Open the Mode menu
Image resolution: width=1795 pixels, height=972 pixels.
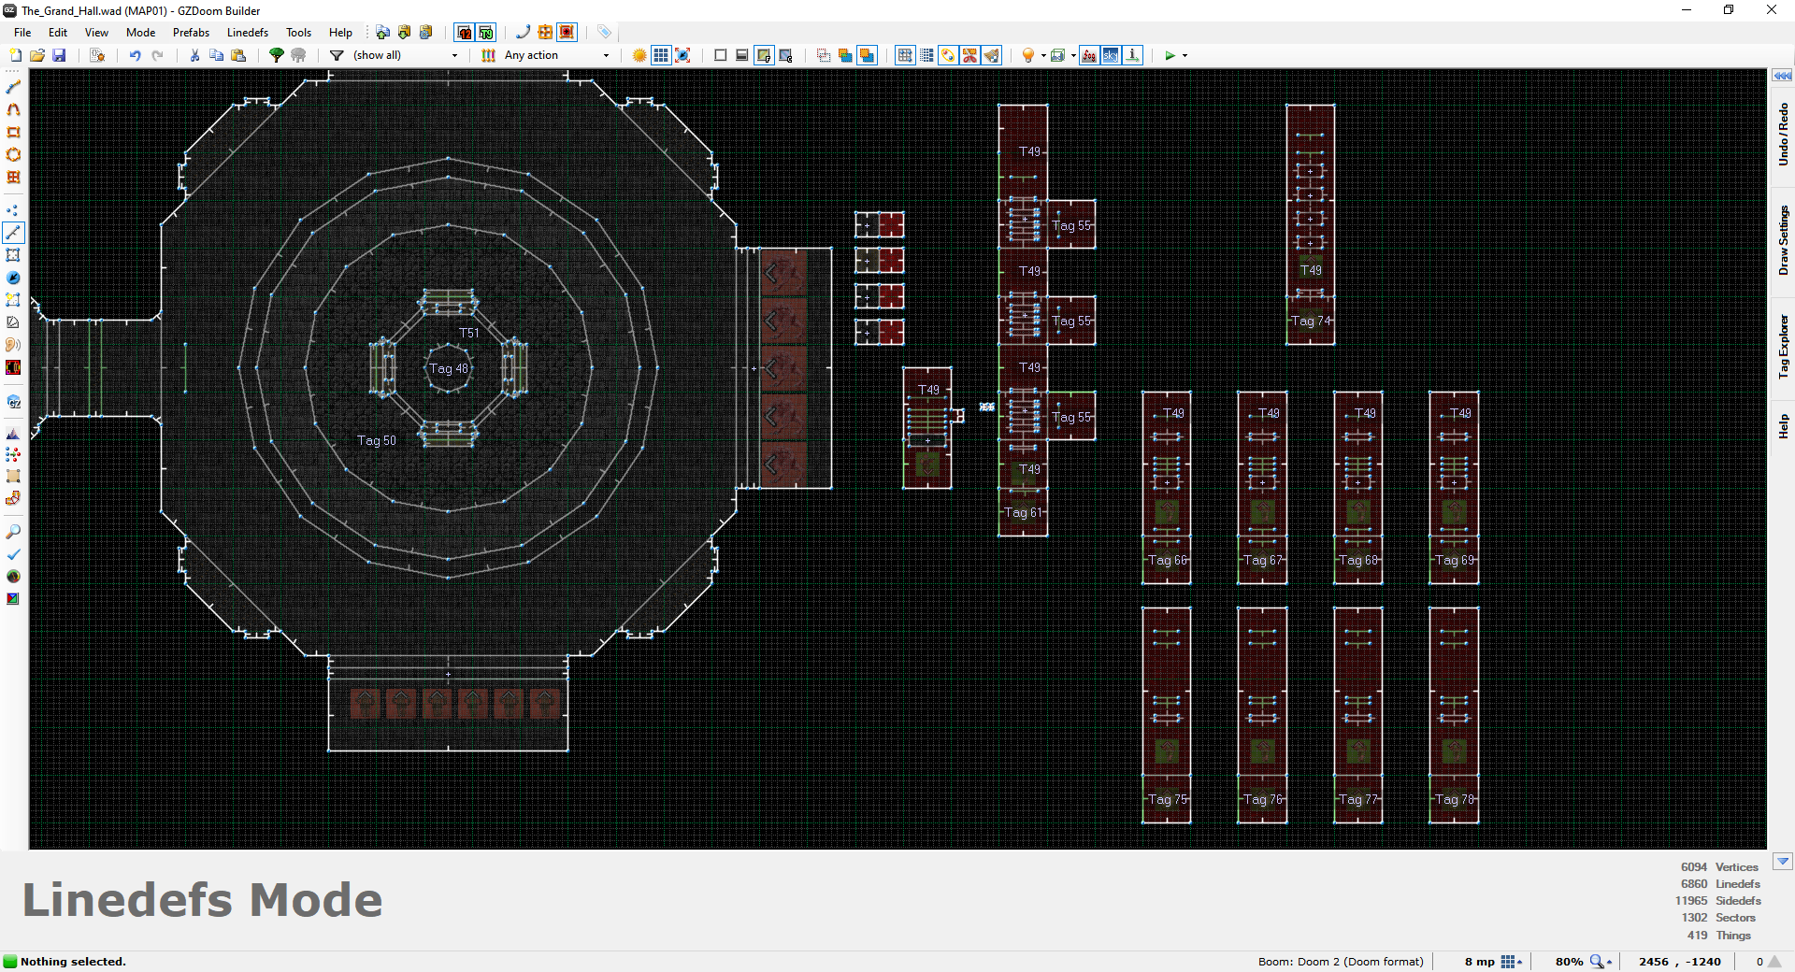pos(140,32)
